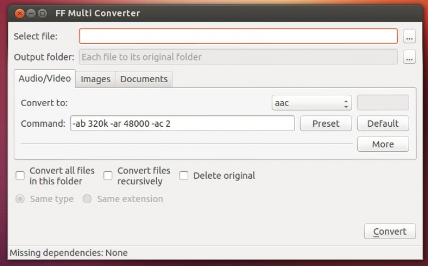Image resolution: width=428 pixels, height=266 pixels.
Task: Click the Default button
Action: click(382, 123)
